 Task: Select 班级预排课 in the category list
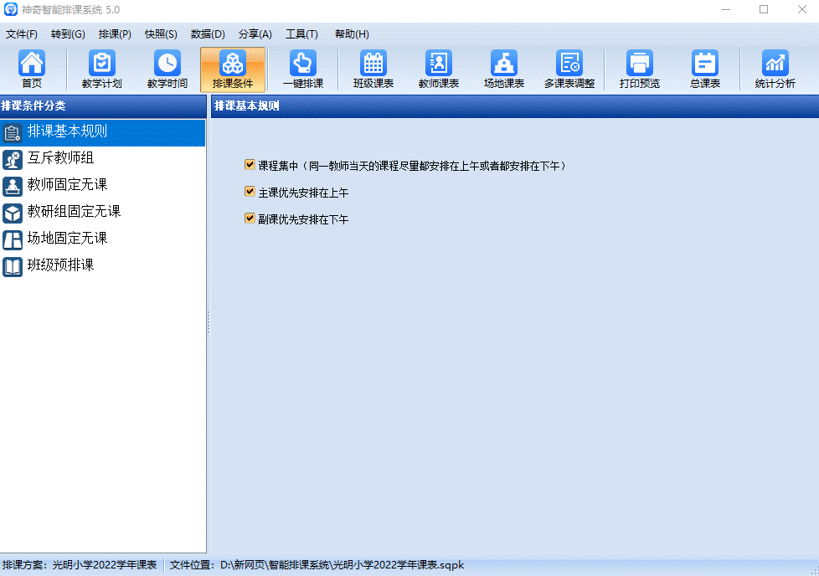click(102, 266)
